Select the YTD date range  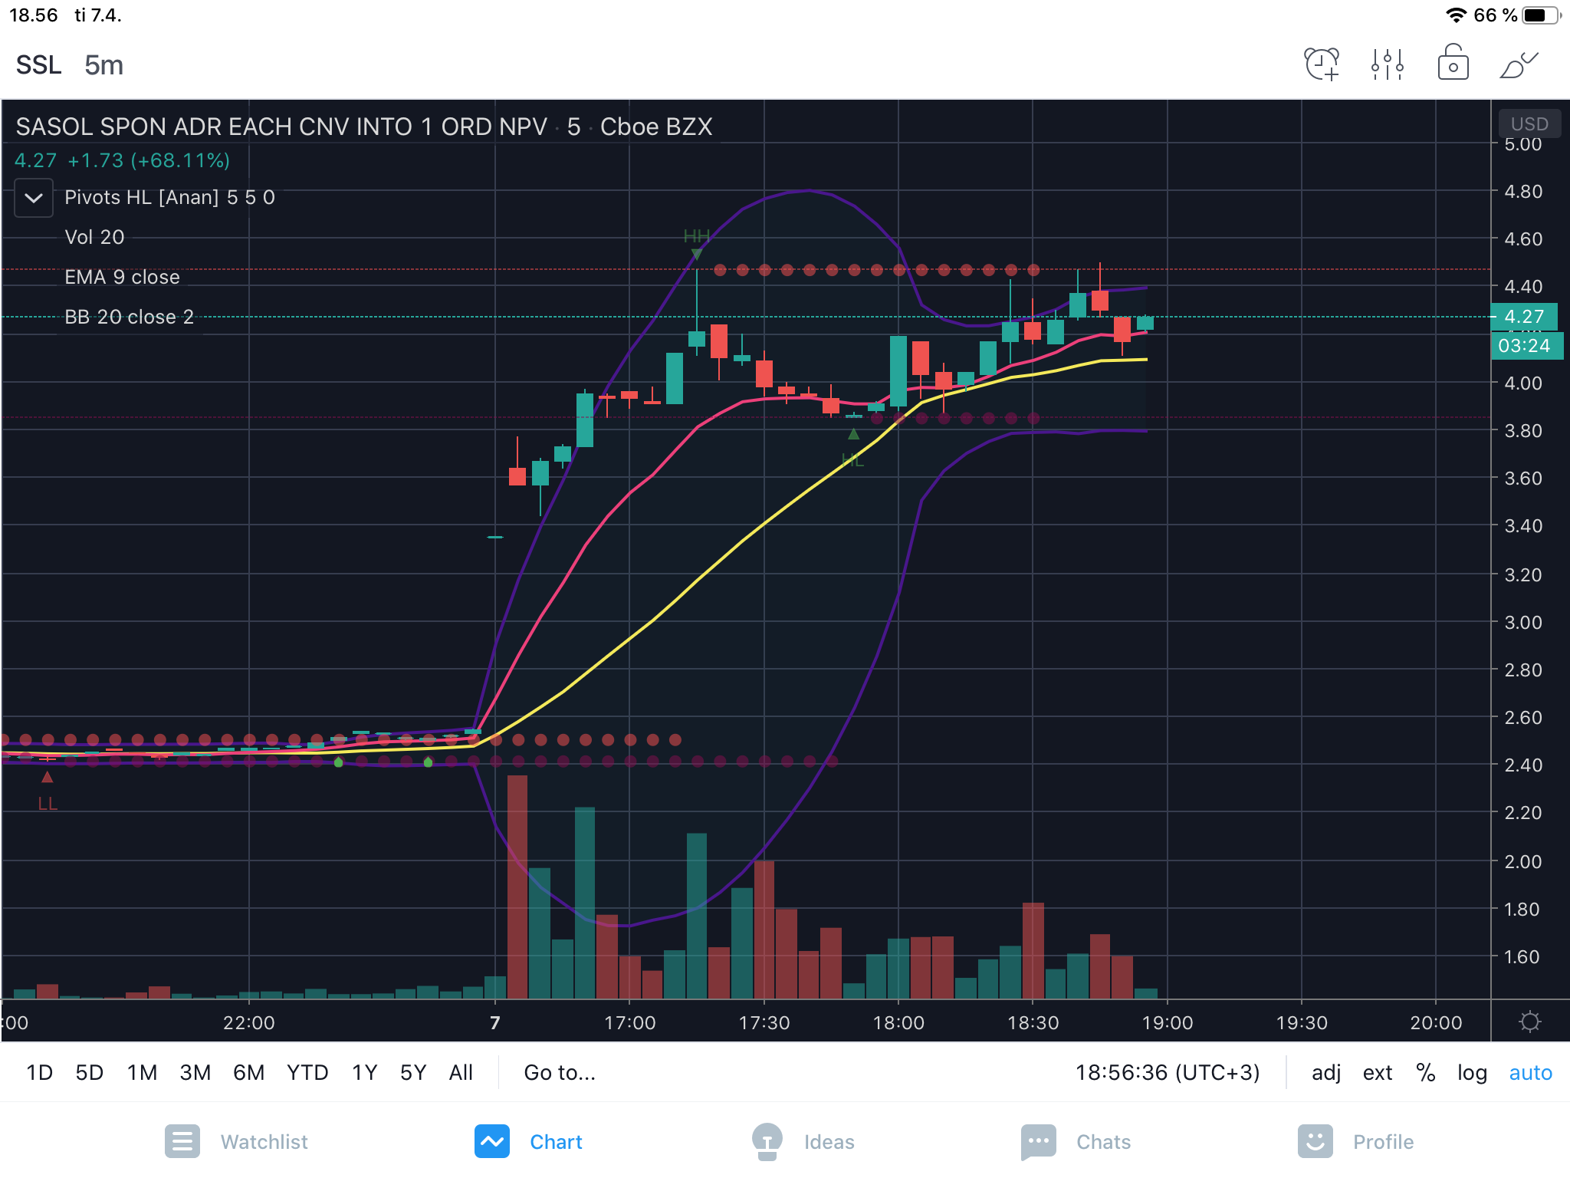[307, 1072]
